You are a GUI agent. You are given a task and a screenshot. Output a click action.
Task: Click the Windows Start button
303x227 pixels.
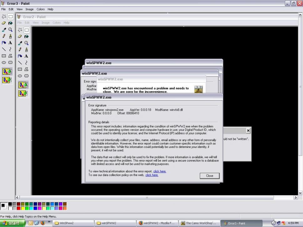coord(12,223)
